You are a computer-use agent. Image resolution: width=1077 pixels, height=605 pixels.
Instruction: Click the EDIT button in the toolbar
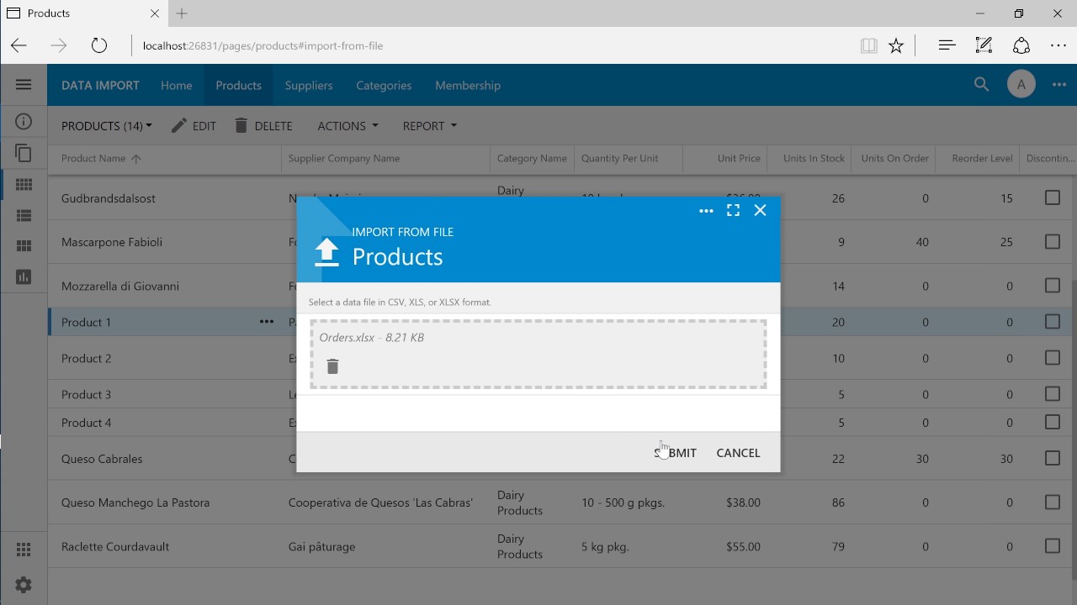(194, 126)
